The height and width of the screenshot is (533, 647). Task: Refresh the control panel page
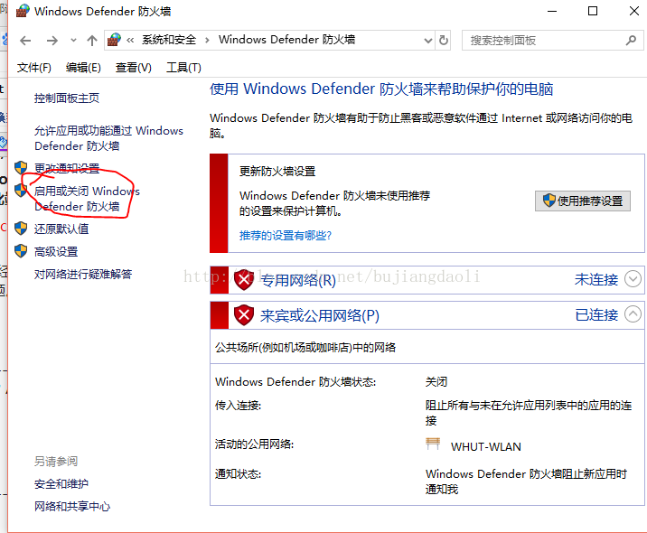pyautogui.click(x=444, y=41)
